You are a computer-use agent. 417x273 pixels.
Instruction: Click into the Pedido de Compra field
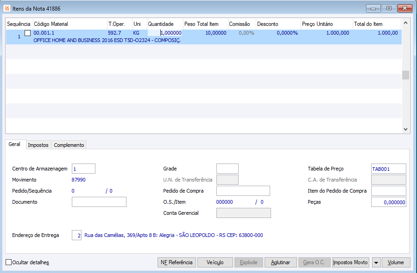243,191
